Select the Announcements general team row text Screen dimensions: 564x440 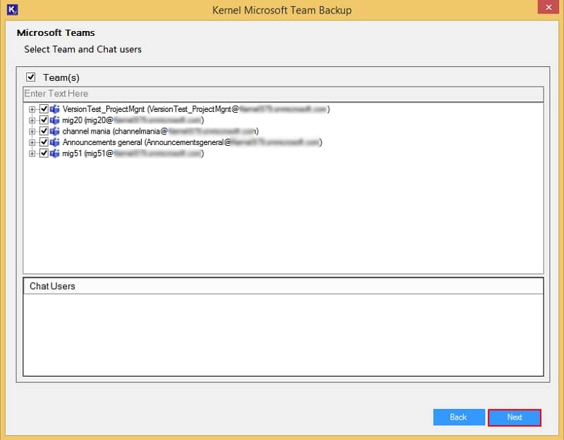[x=192, y=142]
